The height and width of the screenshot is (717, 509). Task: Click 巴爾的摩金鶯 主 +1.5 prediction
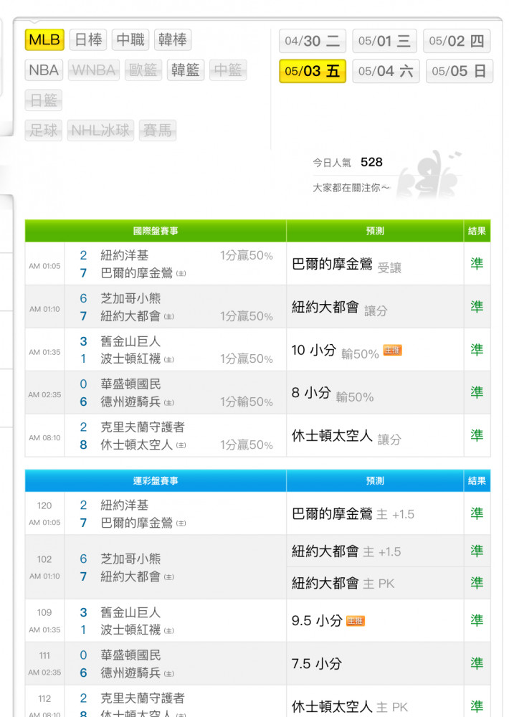[x=353, y=514]
